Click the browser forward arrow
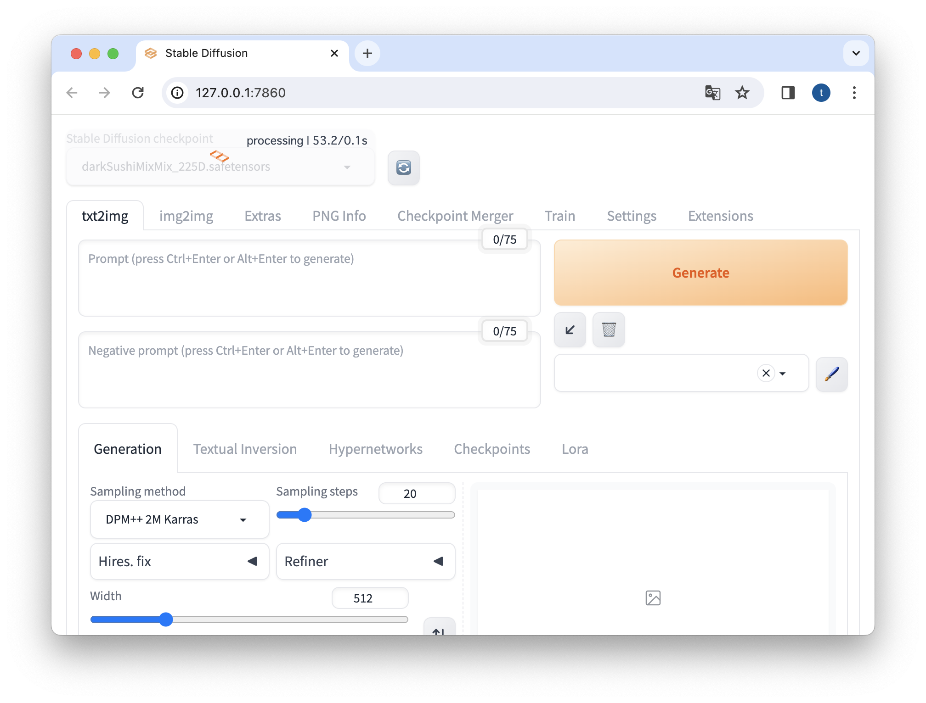926x703 pixels. click(x=105, y=93)
